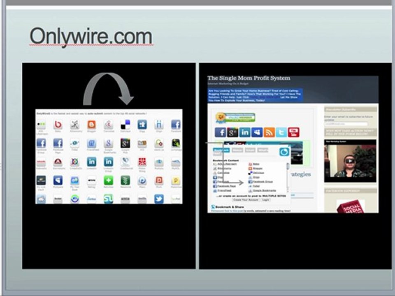Click the Facebook Group icon in the grid
This screenshot has width=395, height=296.
pyautogui.click(x=41, y=143)
